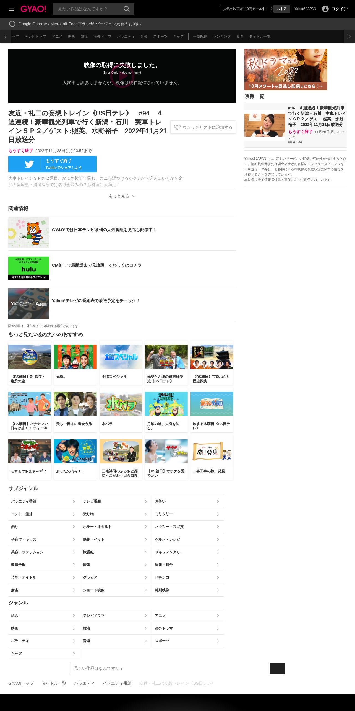Click ログイン link
The image size is (355, 711).
[x=340, y=9]
